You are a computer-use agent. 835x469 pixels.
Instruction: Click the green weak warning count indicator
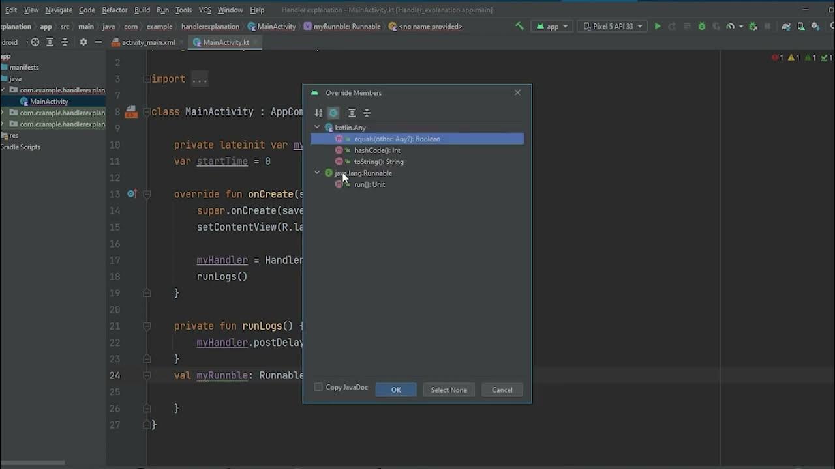click(x=812, y=58)
